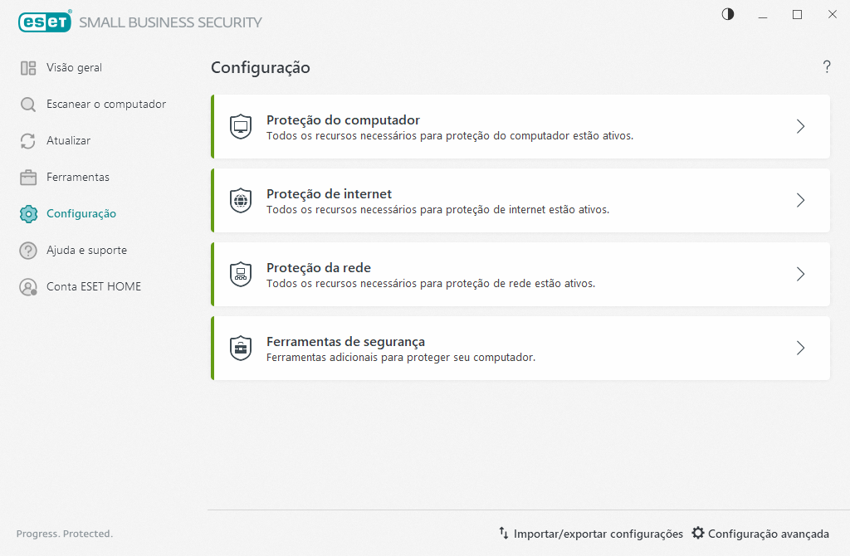The image size is (850, 556).
Task: Click the Conta ESET HOME person icon
Action: click(27, 286)
